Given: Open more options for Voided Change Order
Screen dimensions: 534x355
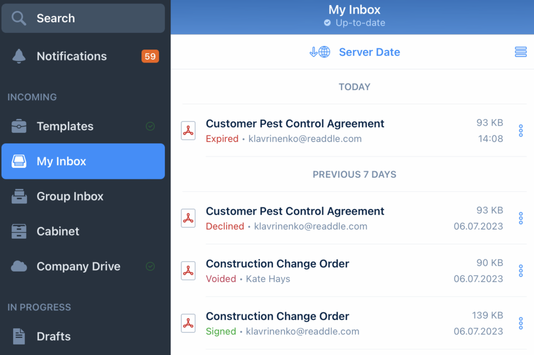Looking at the screenshot, I should (520, 271).
